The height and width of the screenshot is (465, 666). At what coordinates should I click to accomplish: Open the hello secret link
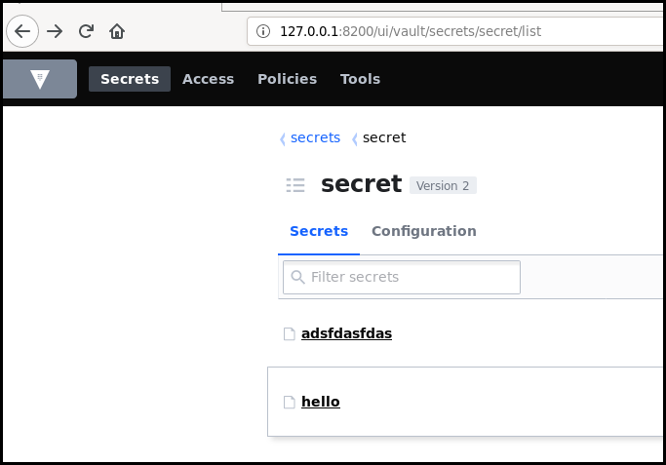coord(321,402)
